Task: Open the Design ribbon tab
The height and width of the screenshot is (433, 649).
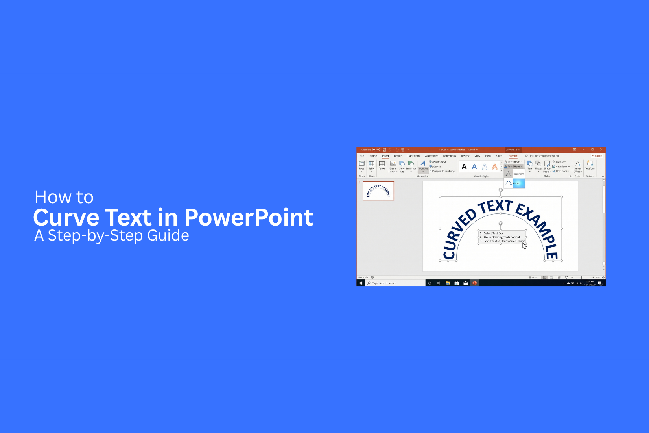Action: [x=398, y=156]
